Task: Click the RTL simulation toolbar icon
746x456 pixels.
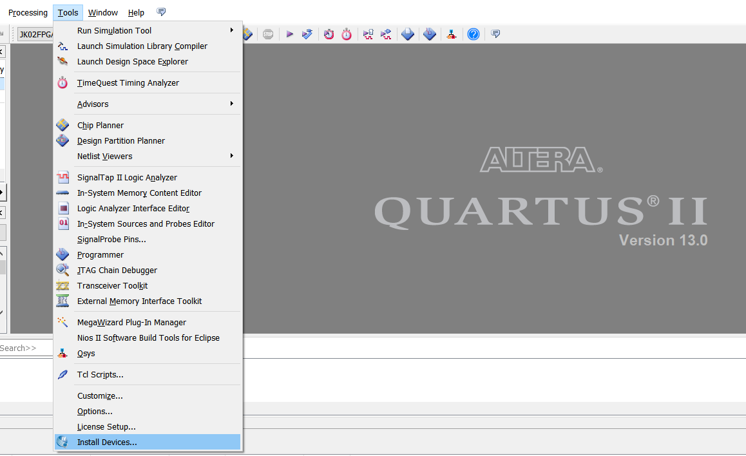Action: click(368, 34)
